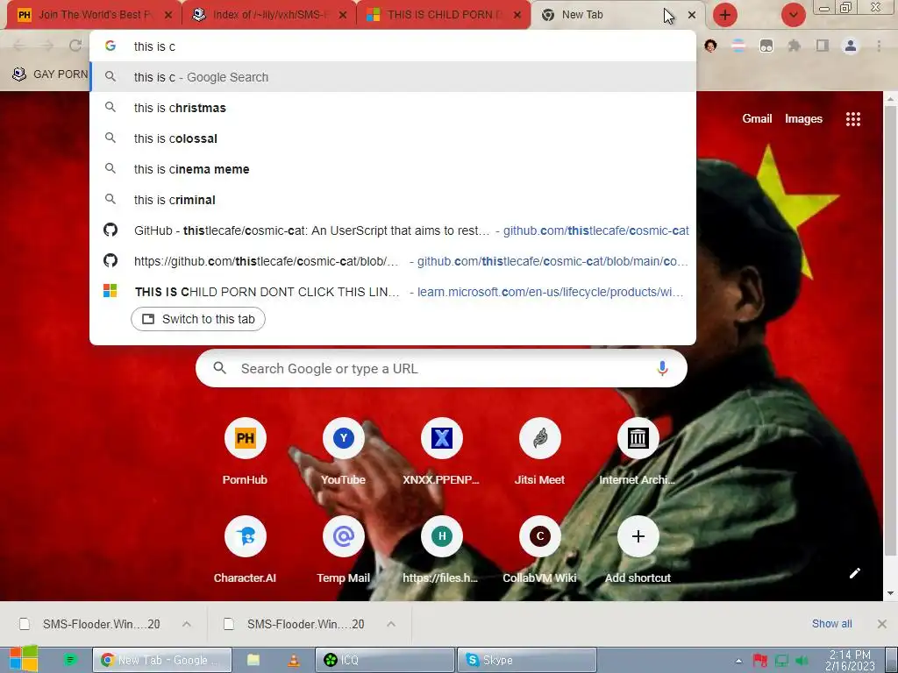Open the https://files.h... shortcut tile

click(442, 537)
